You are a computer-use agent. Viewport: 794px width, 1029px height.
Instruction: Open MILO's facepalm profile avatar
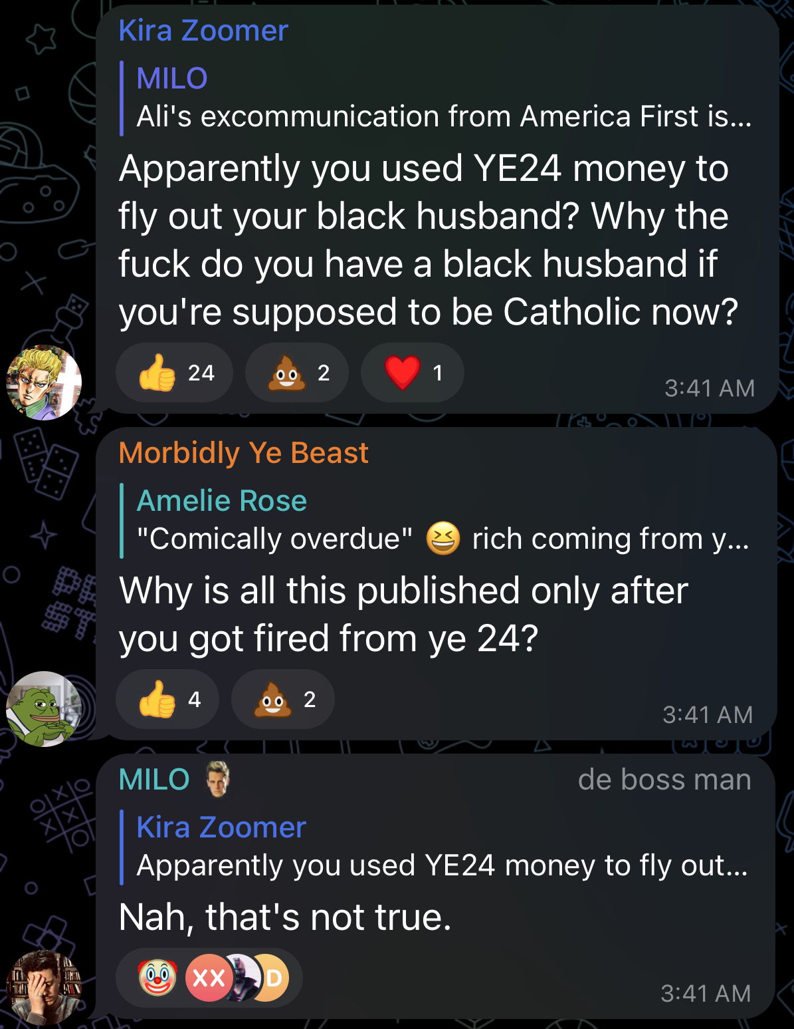coord(44,988)
